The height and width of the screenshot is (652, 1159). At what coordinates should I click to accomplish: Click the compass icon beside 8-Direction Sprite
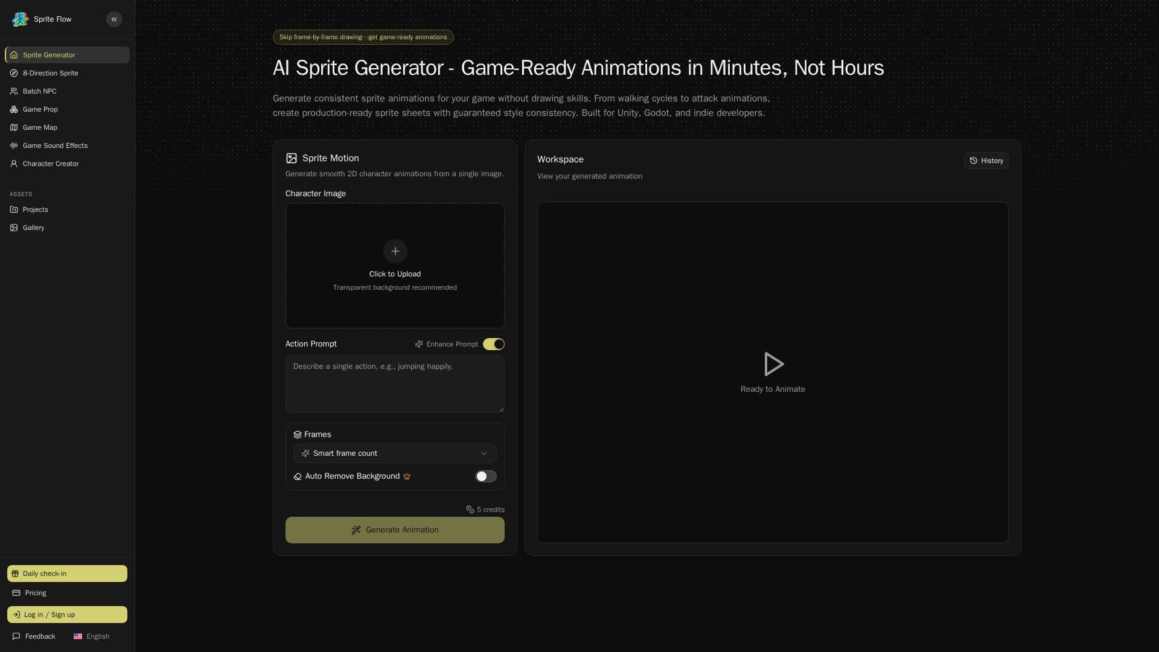14,73
